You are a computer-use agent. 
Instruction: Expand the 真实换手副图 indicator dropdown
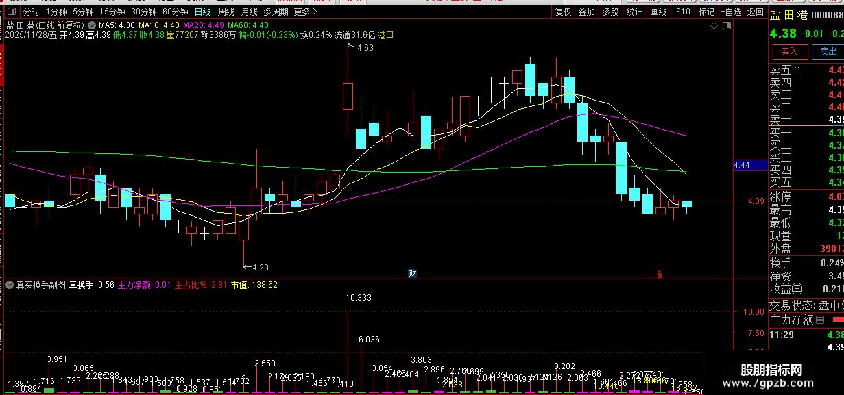10,284
